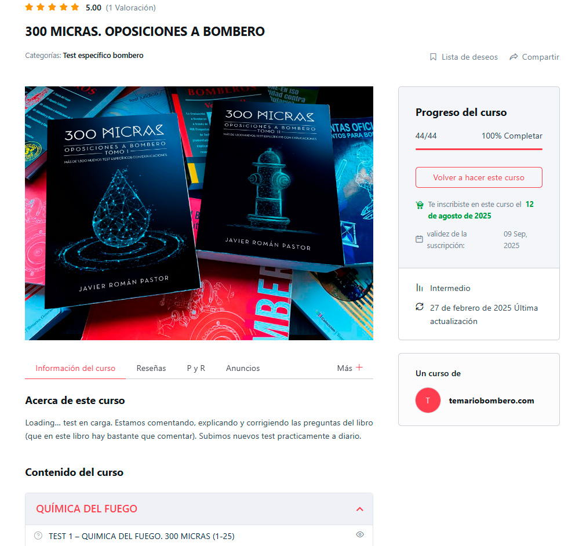Click the plus icon next to Más
This screenshot has width=568, height=546.
pos(359,367)
